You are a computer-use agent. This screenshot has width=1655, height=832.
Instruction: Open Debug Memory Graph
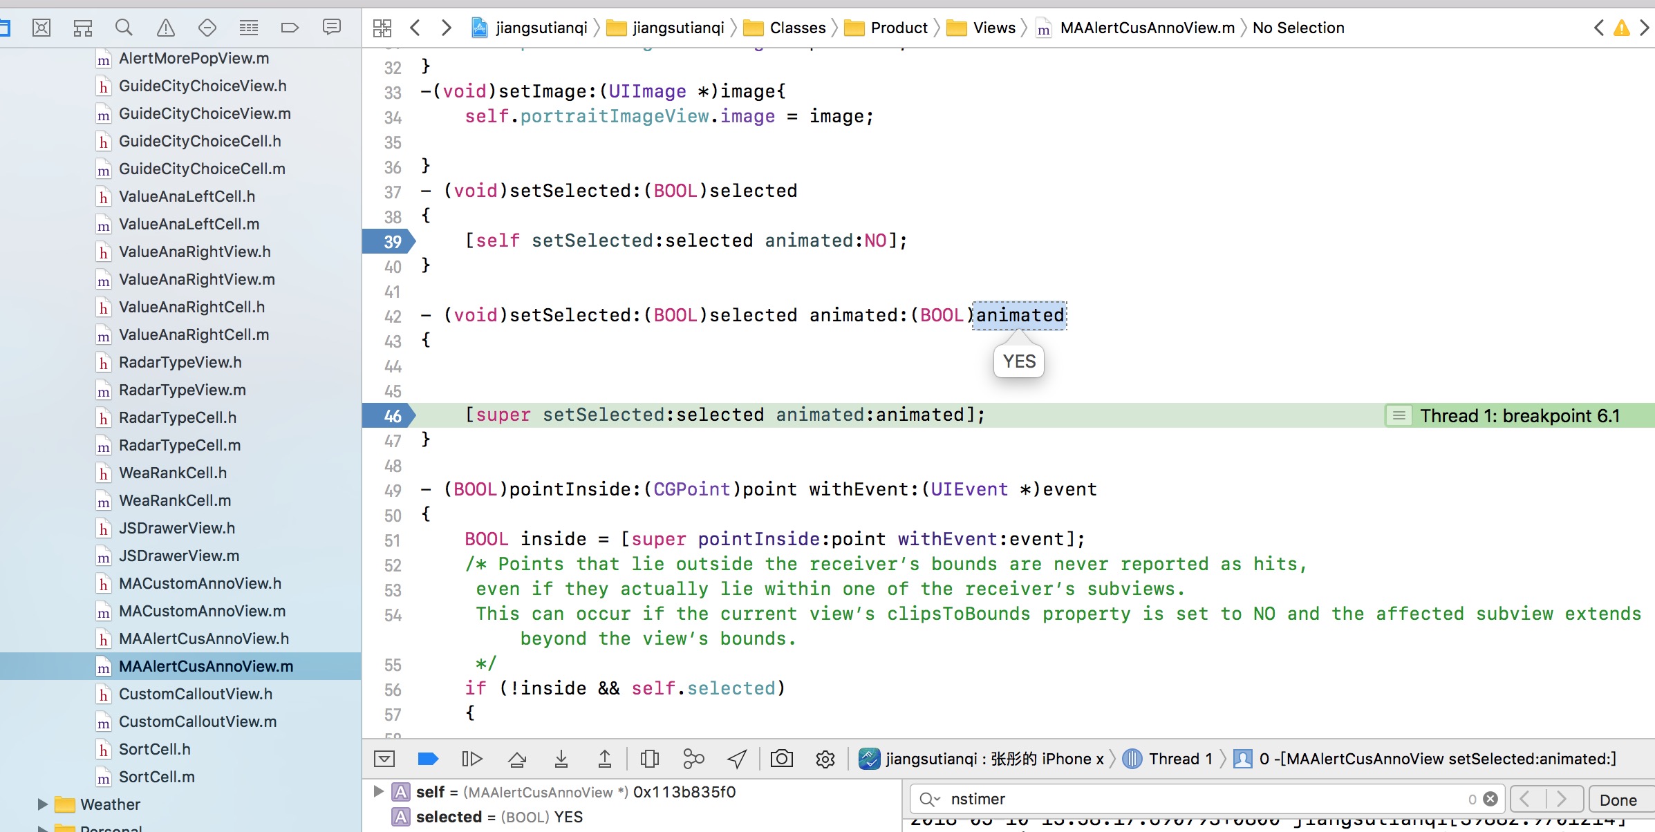[x=693, y=759]
